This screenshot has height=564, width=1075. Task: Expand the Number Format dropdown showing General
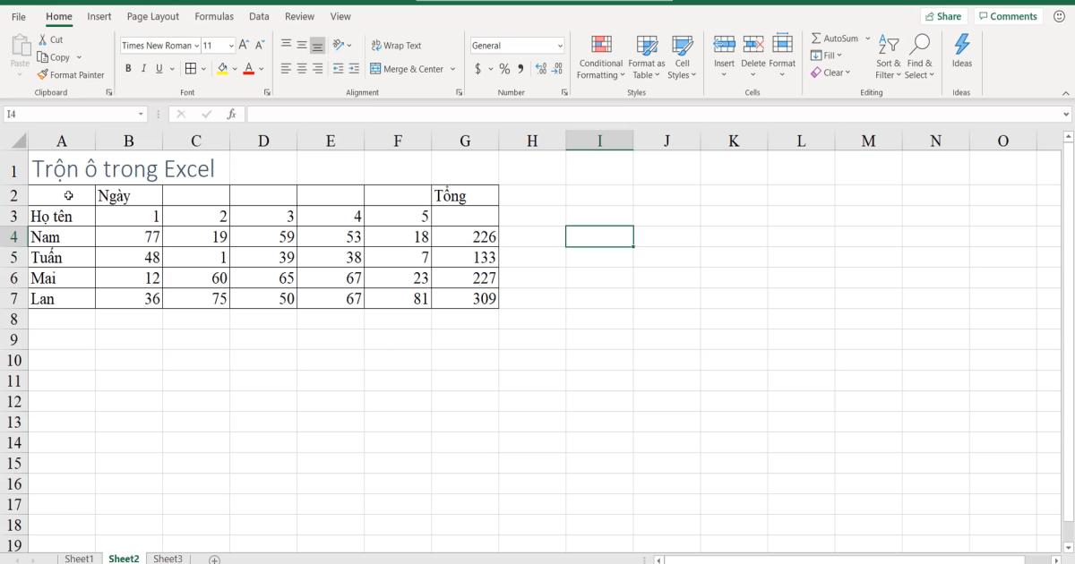coord(560,45)
